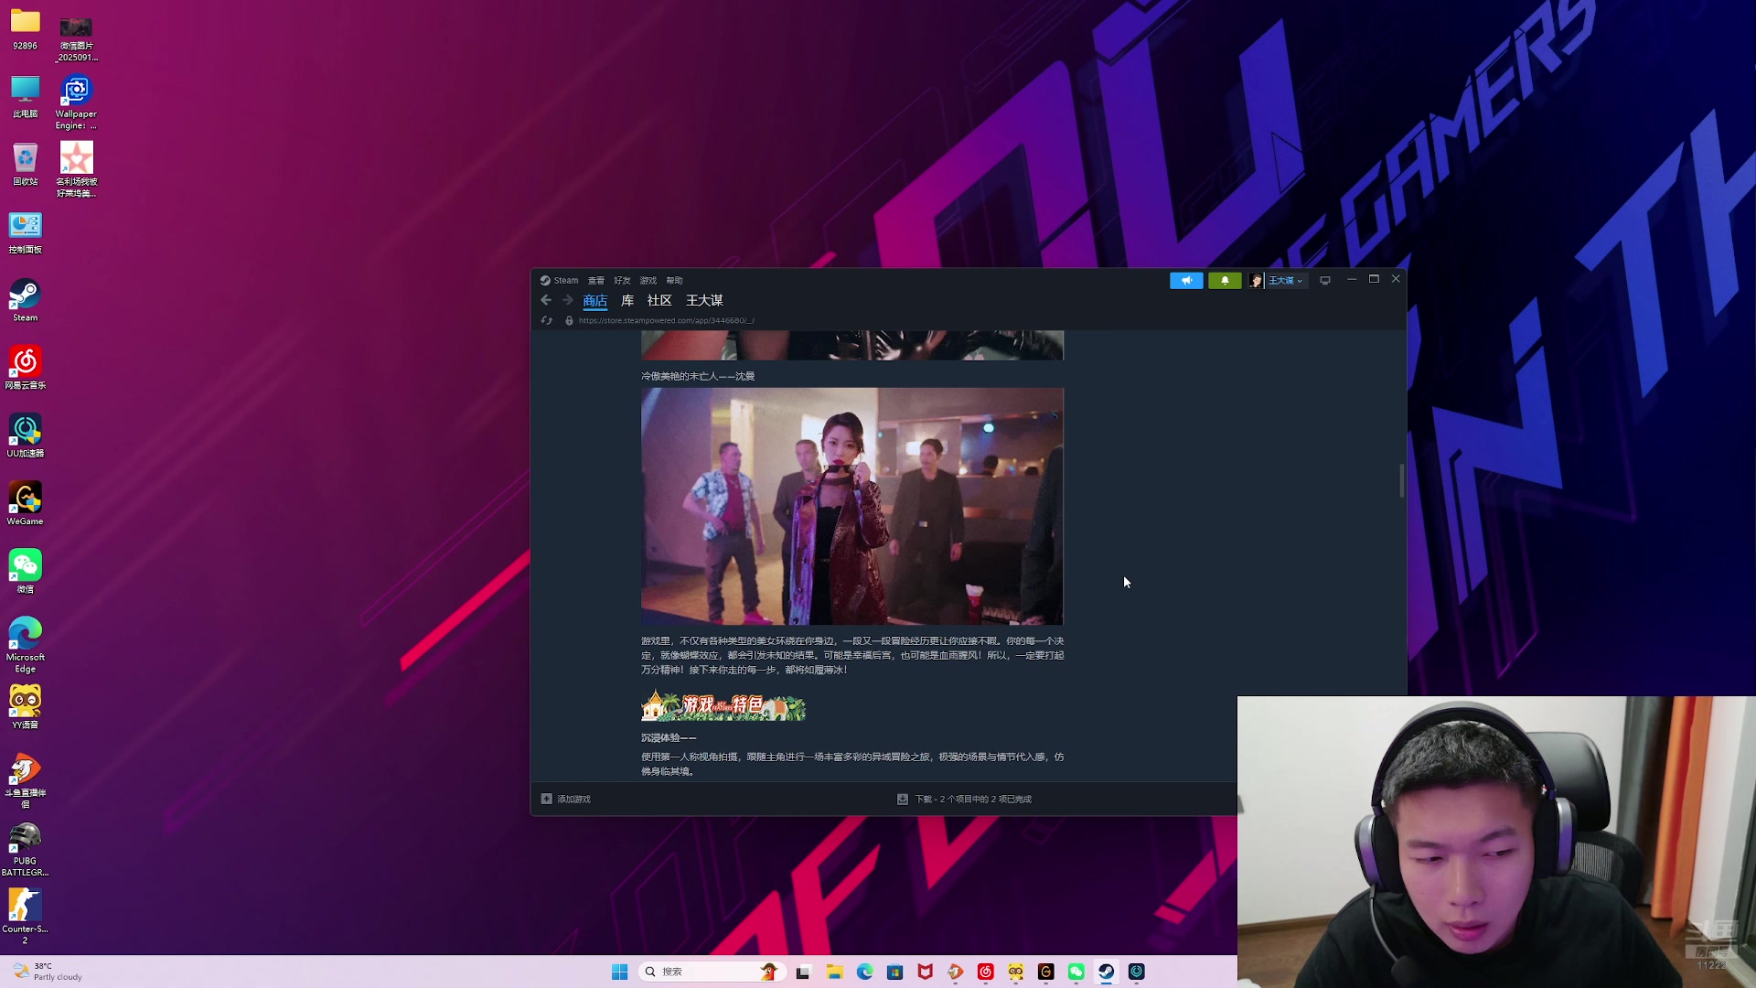The image size is (1756, 988).
Task: Open 网易云音乐 from taskbar
Action: pyautogui.click(x=985, y=972)
